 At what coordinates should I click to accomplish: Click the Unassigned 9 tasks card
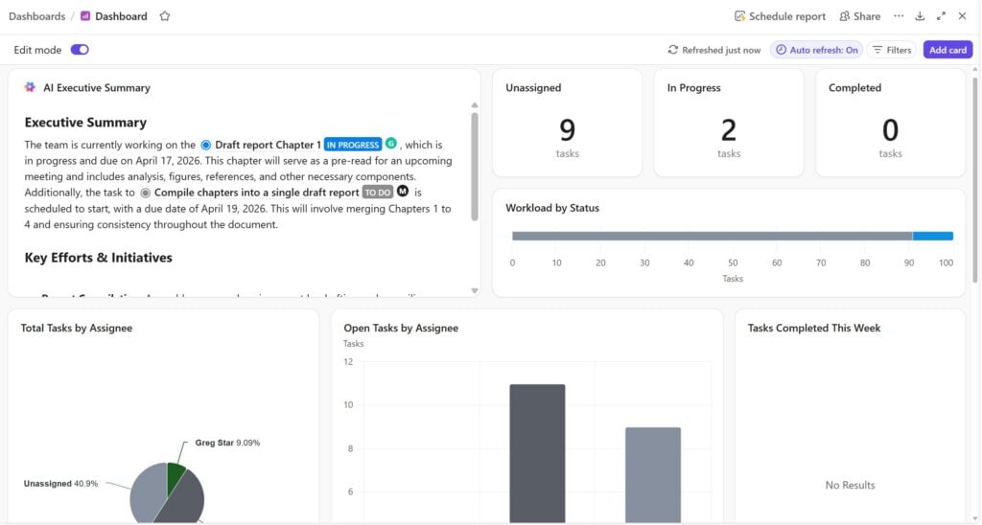(568, 123)
